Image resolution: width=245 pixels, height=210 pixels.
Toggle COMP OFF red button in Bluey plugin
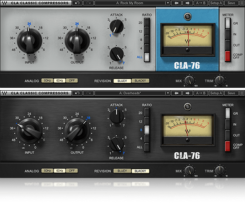click(228, 56)
